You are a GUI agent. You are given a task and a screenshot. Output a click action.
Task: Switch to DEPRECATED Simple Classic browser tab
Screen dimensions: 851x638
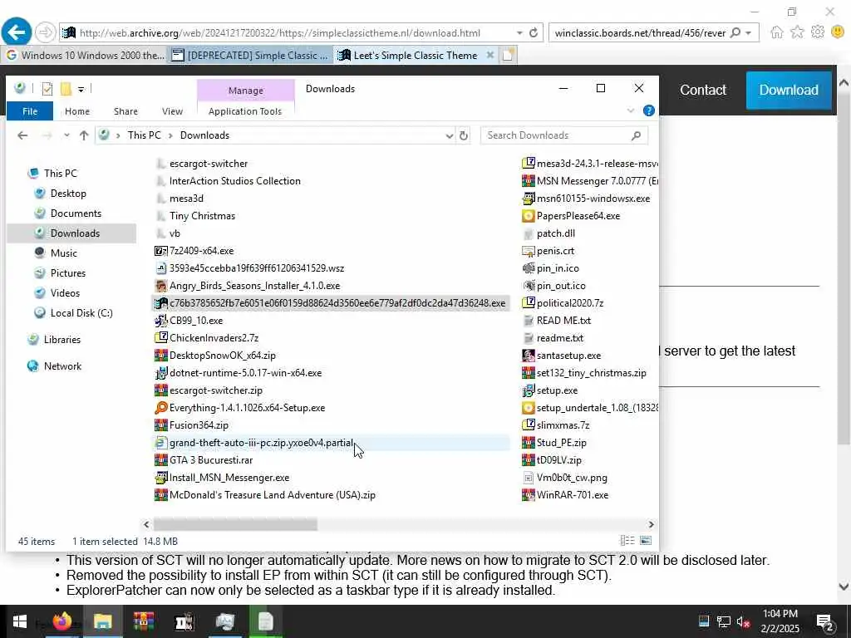pyautogui.click(x=249, y=56)
